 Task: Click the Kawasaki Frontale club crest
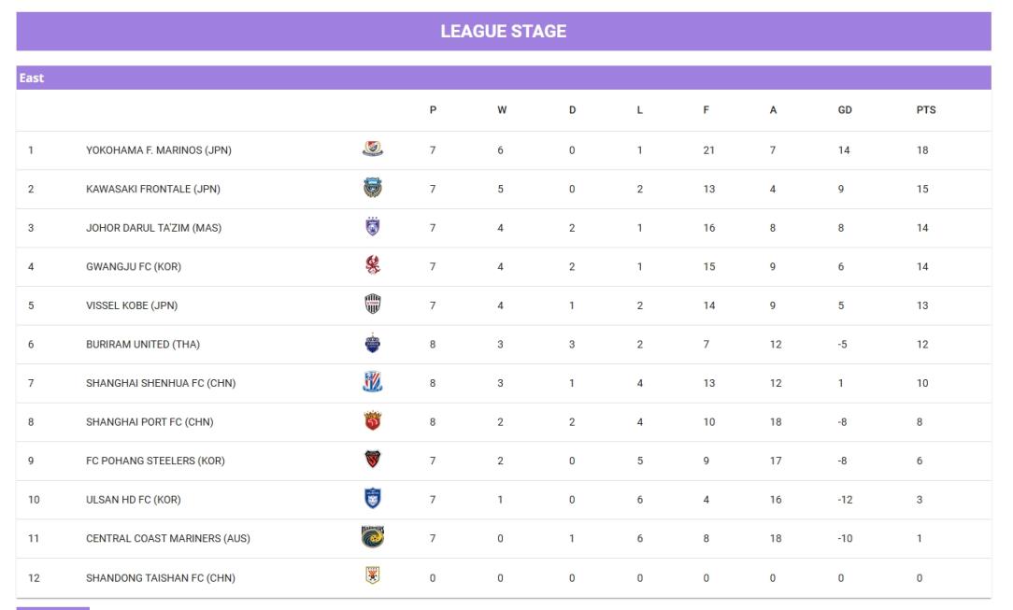pyautogui.click(x=372, y=189)
